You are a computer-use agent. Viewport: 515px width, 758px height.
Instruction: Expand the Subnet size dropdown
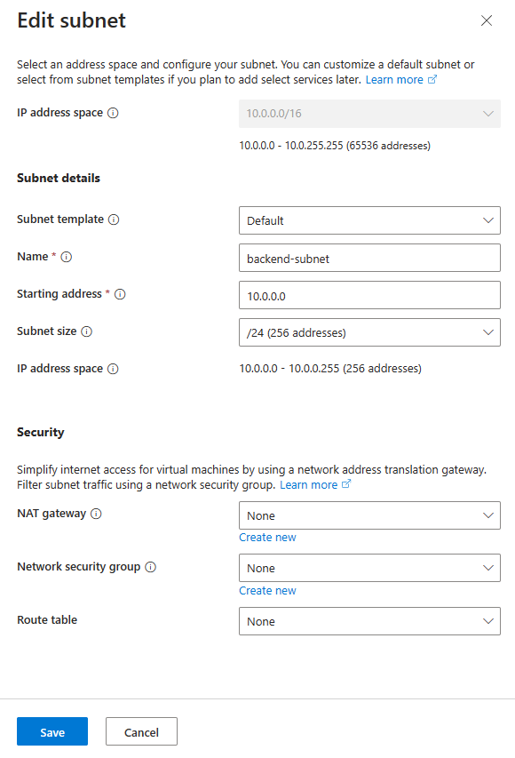click(x=369, y=331)
